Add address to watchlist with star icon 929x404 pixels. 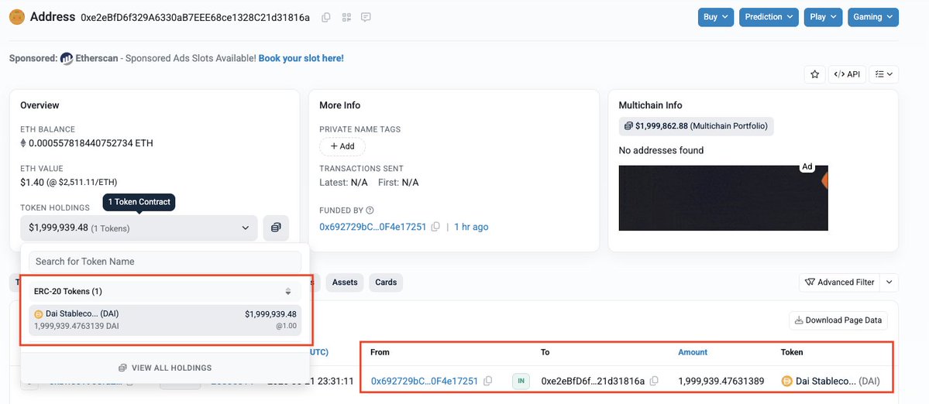click(814, 74)
